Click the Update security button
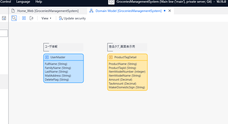Image resolution: width=228 pixels, height=124 pixels. click(72, 18)
